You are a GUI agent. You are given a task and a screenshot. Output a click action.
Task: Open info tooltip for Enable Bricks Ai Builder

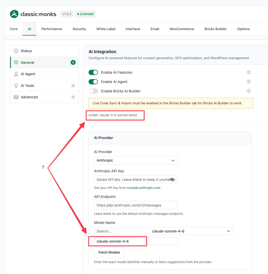[249, 91]
